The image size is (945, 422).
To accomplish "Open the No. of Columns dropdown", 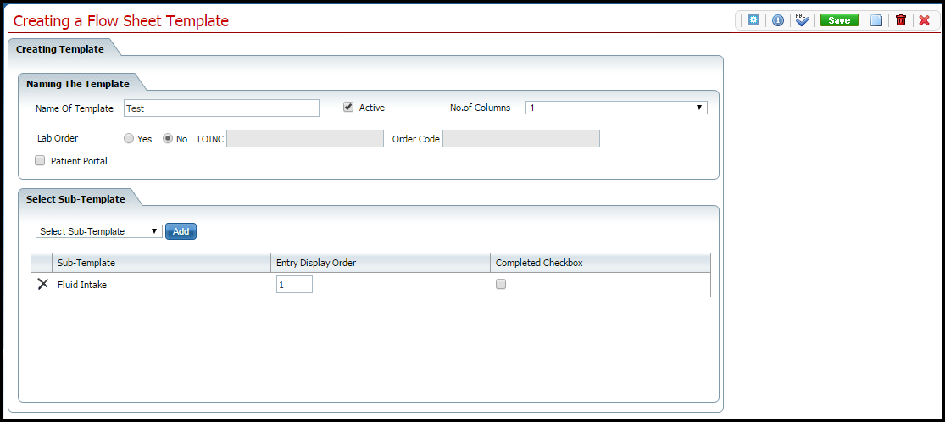I will click(x=616, y=108).
